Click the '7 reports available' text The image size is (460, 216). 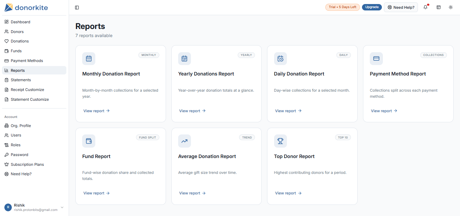[x=94, y=36]
